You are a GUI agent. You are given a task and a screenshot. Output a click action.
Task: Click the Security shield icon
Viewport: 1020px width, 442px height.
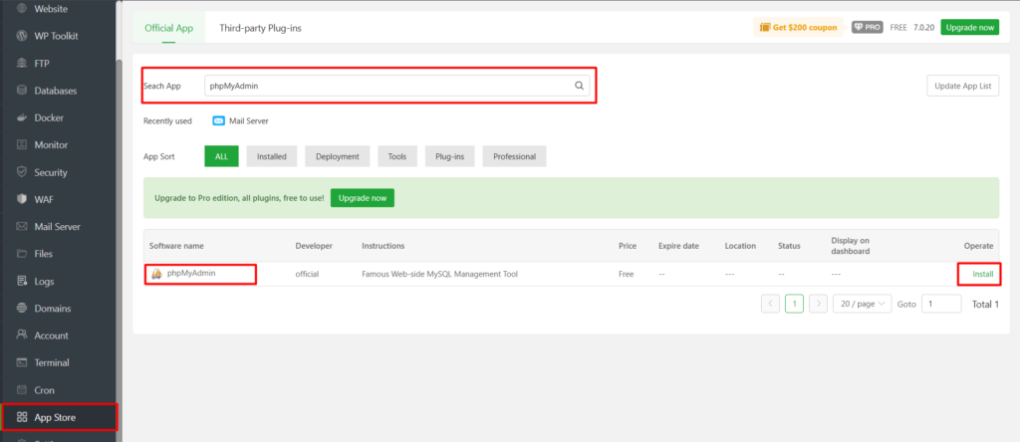pos(22,172)
